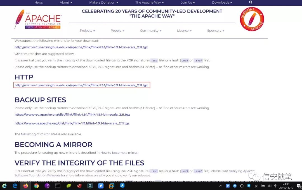Open the Wi-Fi network tray icon
The image size is (302, 190).
click(256, 186)
